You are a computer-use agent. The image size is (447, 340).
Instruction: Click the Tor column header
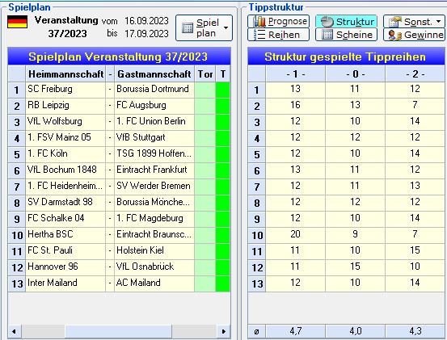[205, 74]
